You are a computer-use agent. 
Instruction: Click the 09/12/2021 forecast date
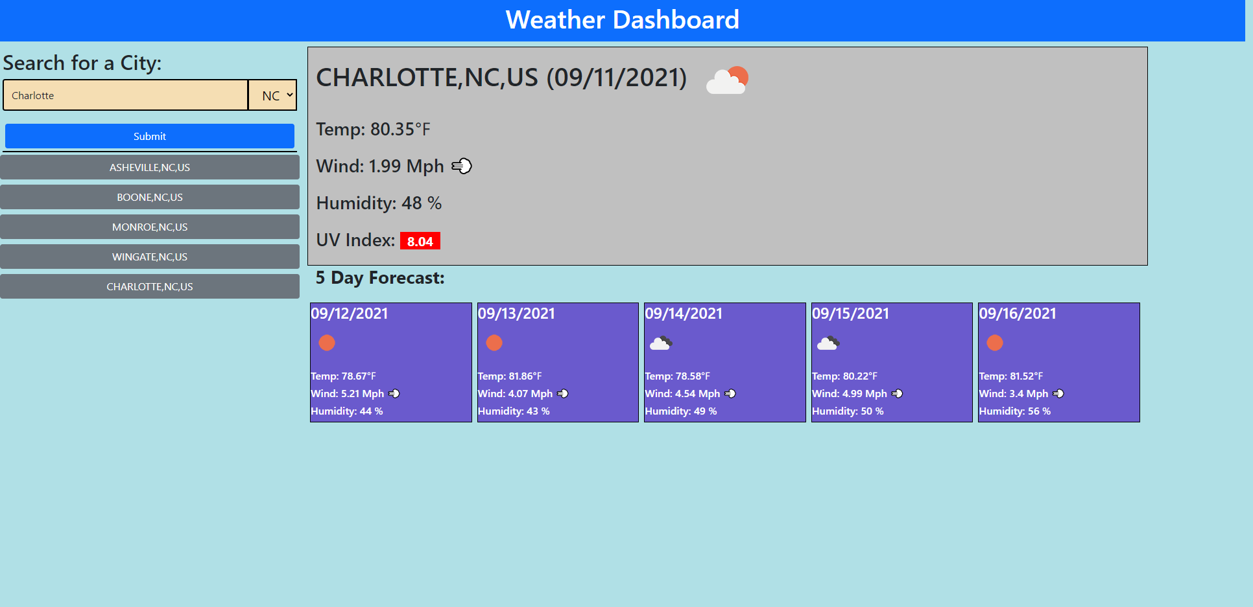point(350,314)
